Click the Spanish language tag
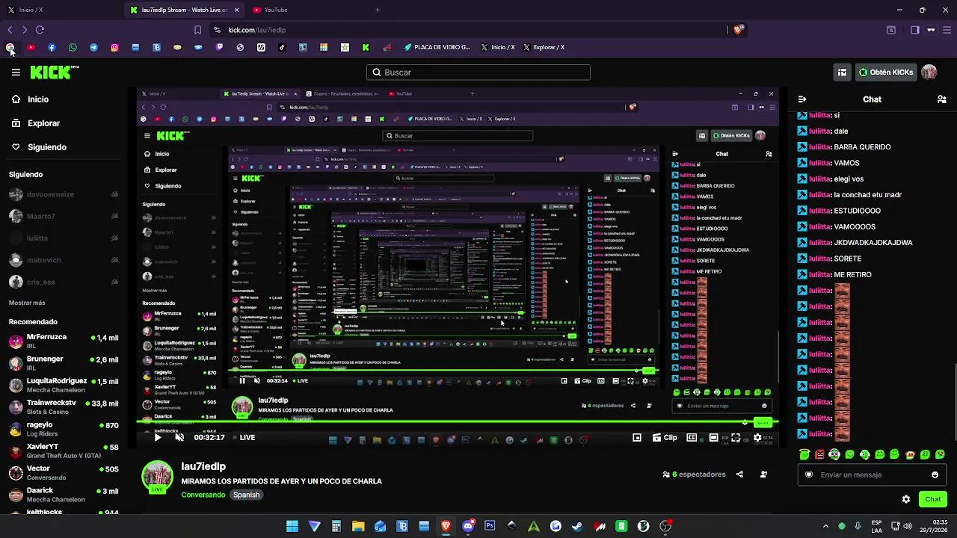957x538 pixels. [x=246, y=495]
